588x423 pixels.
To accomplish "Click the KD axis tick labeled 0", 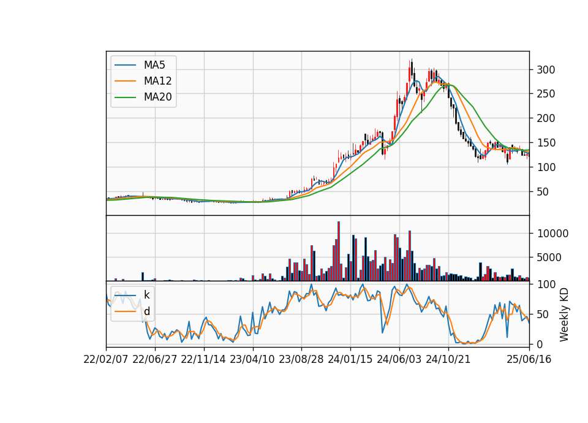I will click(x=540, y=344).
